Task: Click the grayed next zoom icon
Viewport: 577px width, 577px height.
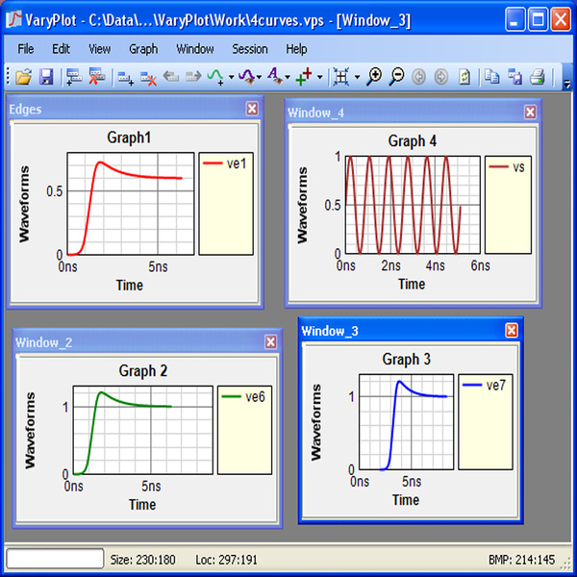Action: tap(441, 77)
